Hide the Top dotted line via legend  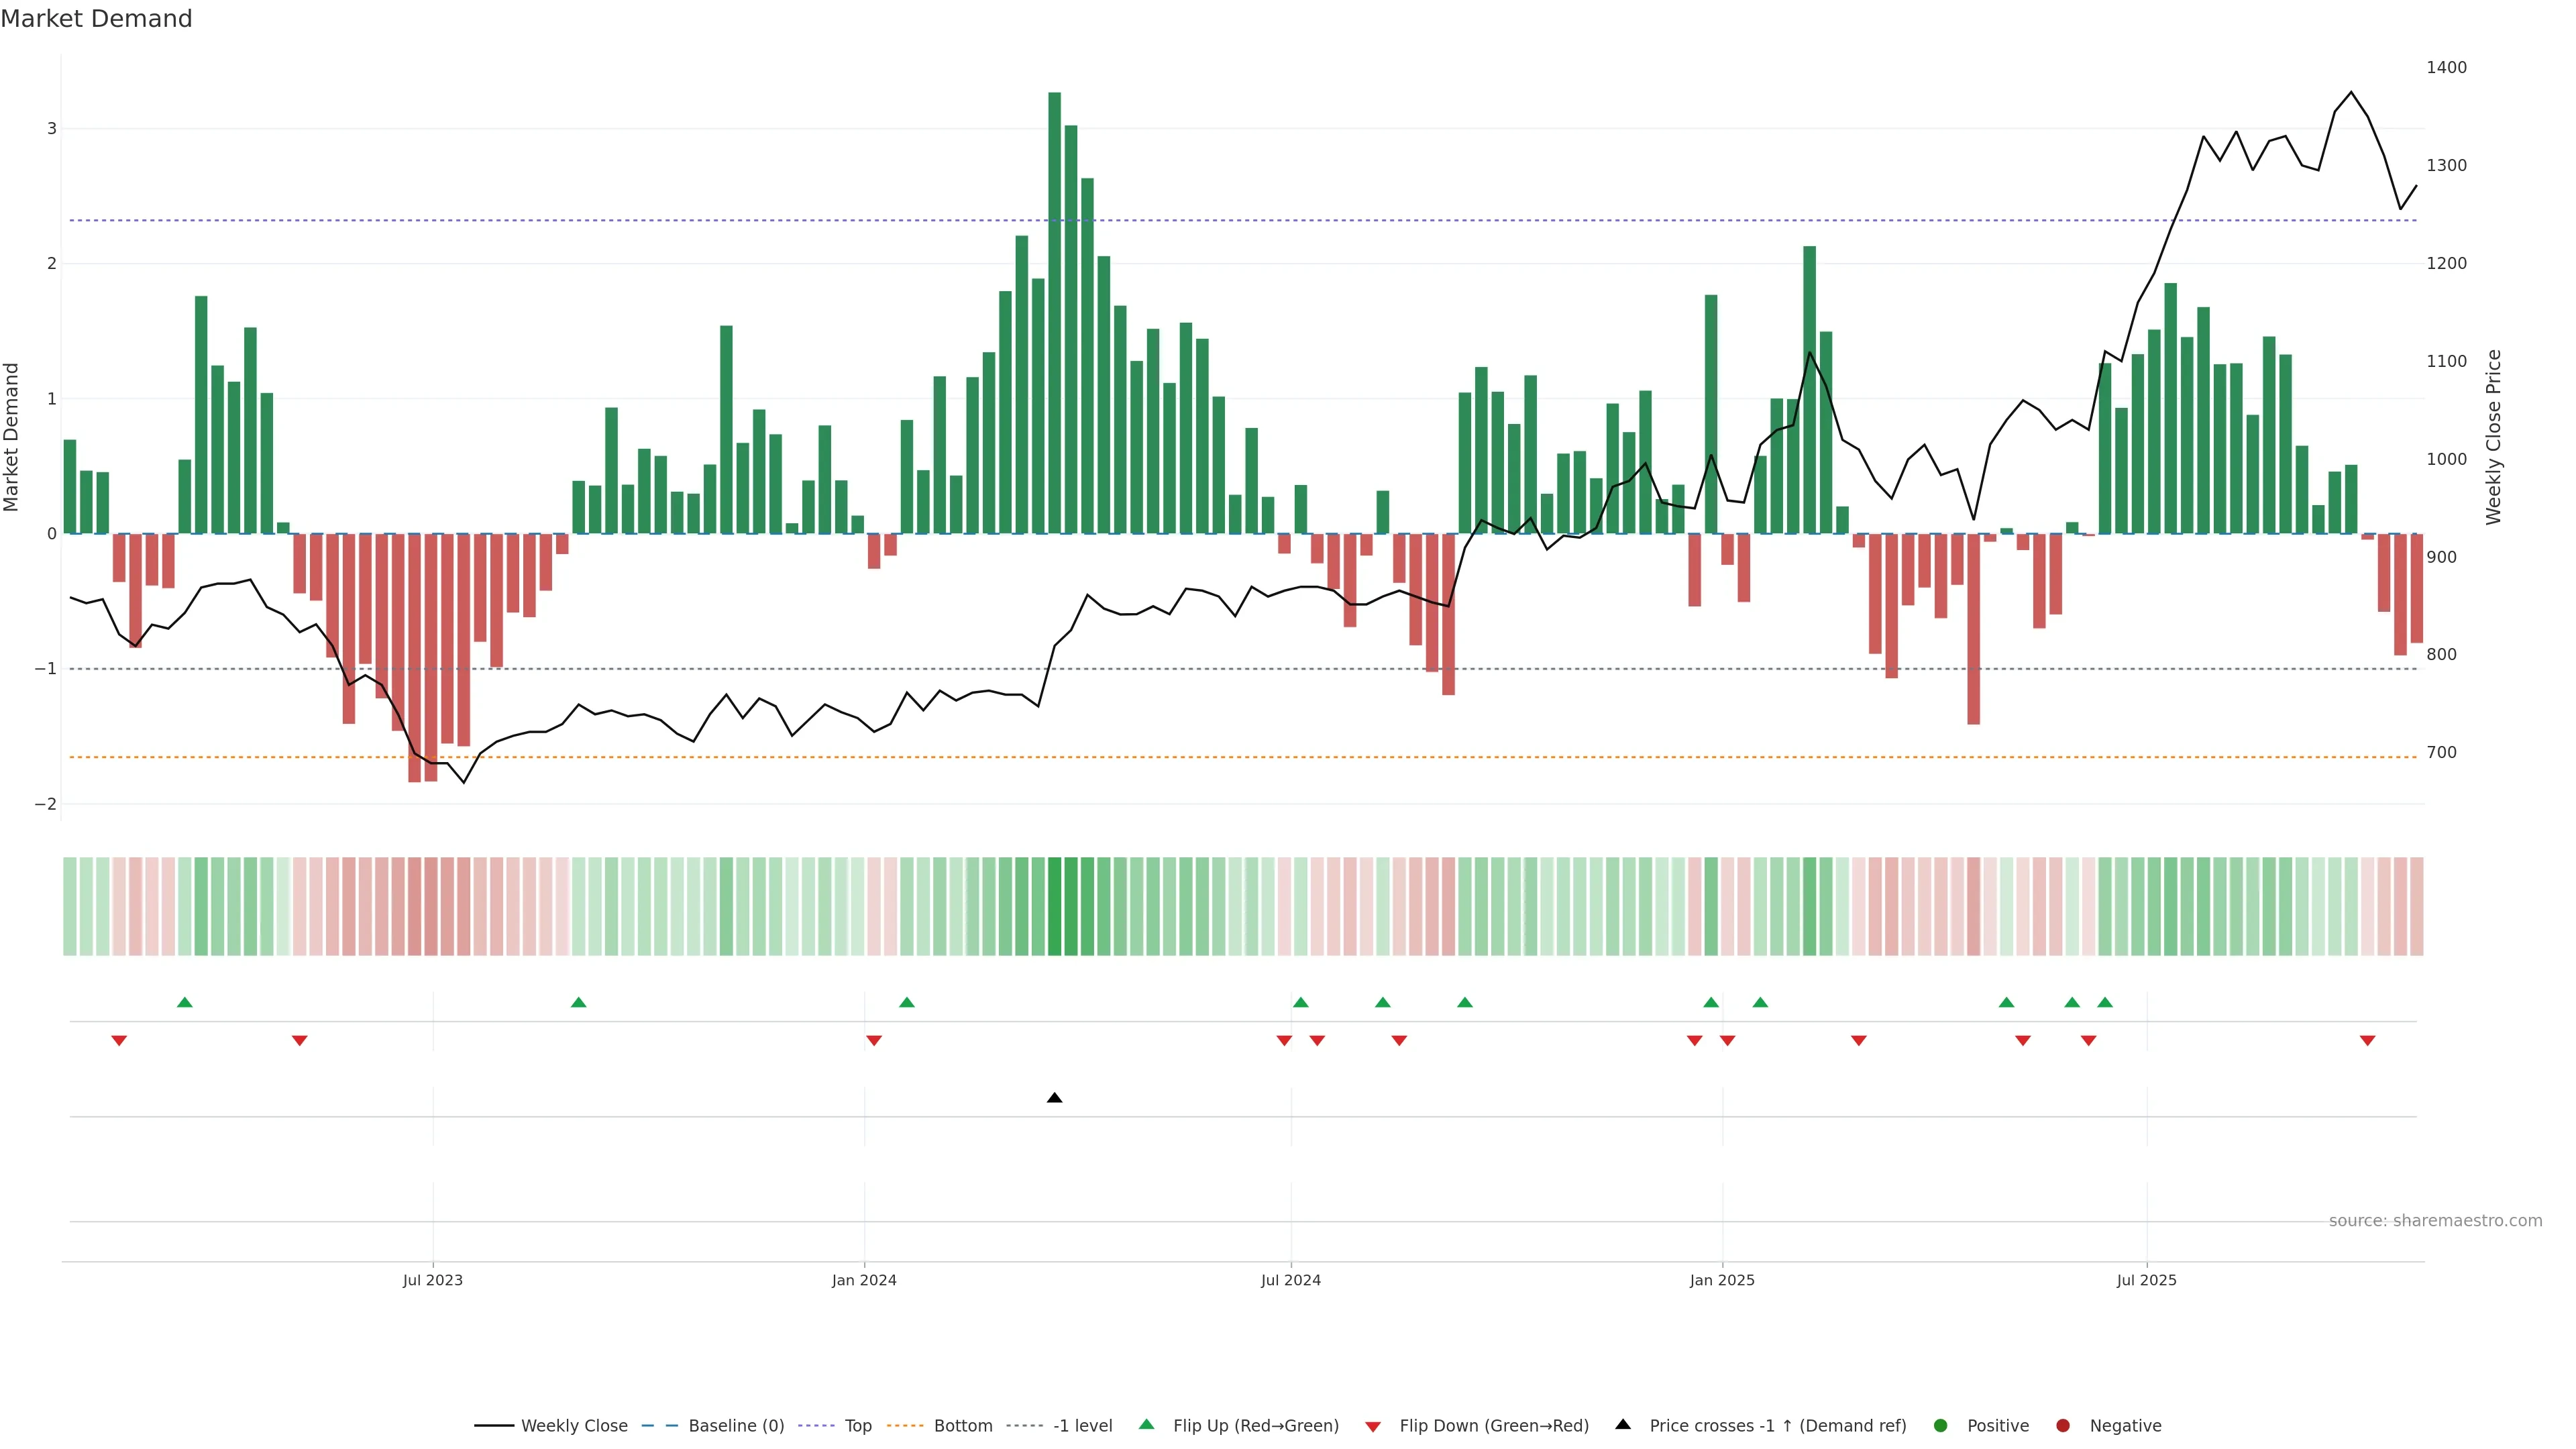[x=857, y=1425]
